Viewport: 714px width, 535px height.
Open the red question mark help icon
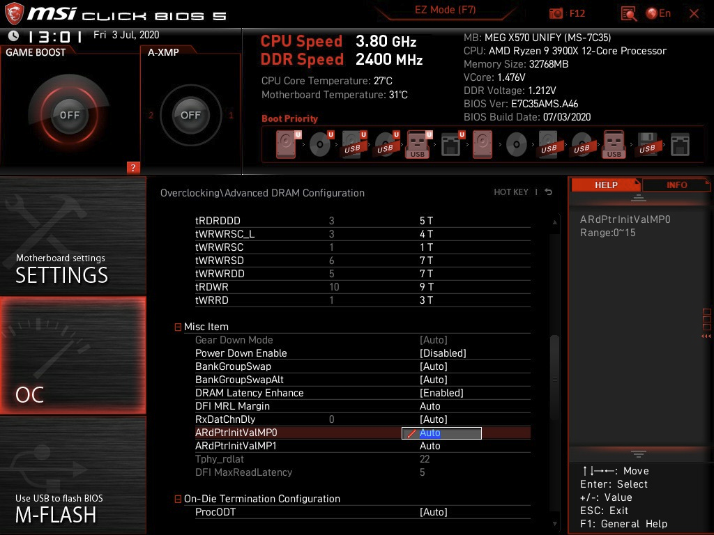click(x=133, y=167)
